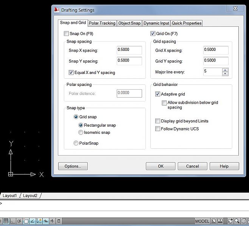Image resolution: width=249 pixels, height=226 pixels.
Task: Edit the Snap X spacing field
Action: [129, 50]
